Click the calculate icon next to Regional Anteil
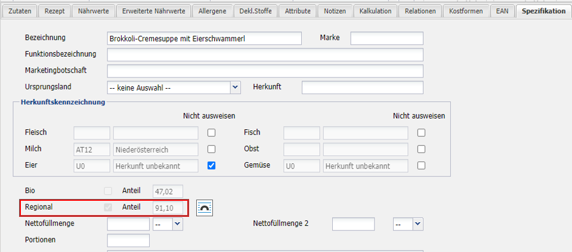Screen dimensions: 572x252 (x=205, y=208)
